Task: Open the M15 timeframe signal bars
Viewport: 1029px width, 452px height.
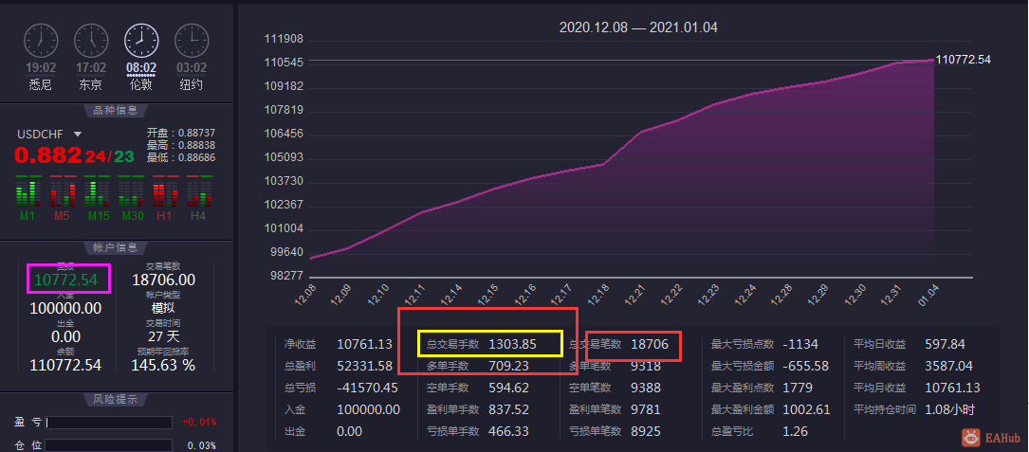Action: pos(99,191)
